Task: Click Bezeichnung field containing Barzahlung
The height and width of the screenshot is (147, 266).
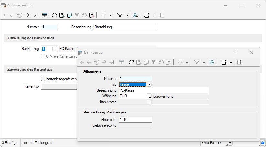Action: (x=124, y=27)
